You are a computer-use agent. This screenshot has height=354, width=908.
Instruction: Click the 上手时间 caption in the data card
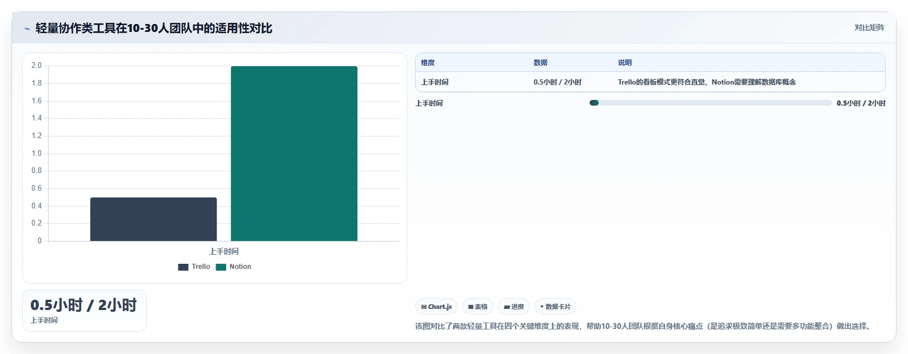pyautogui.click(x=44, y=320)
